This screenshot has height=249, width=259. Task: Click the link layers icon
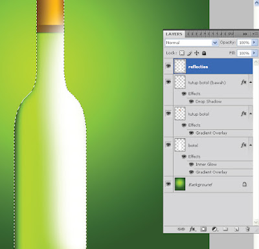click(x=181, y=229)
